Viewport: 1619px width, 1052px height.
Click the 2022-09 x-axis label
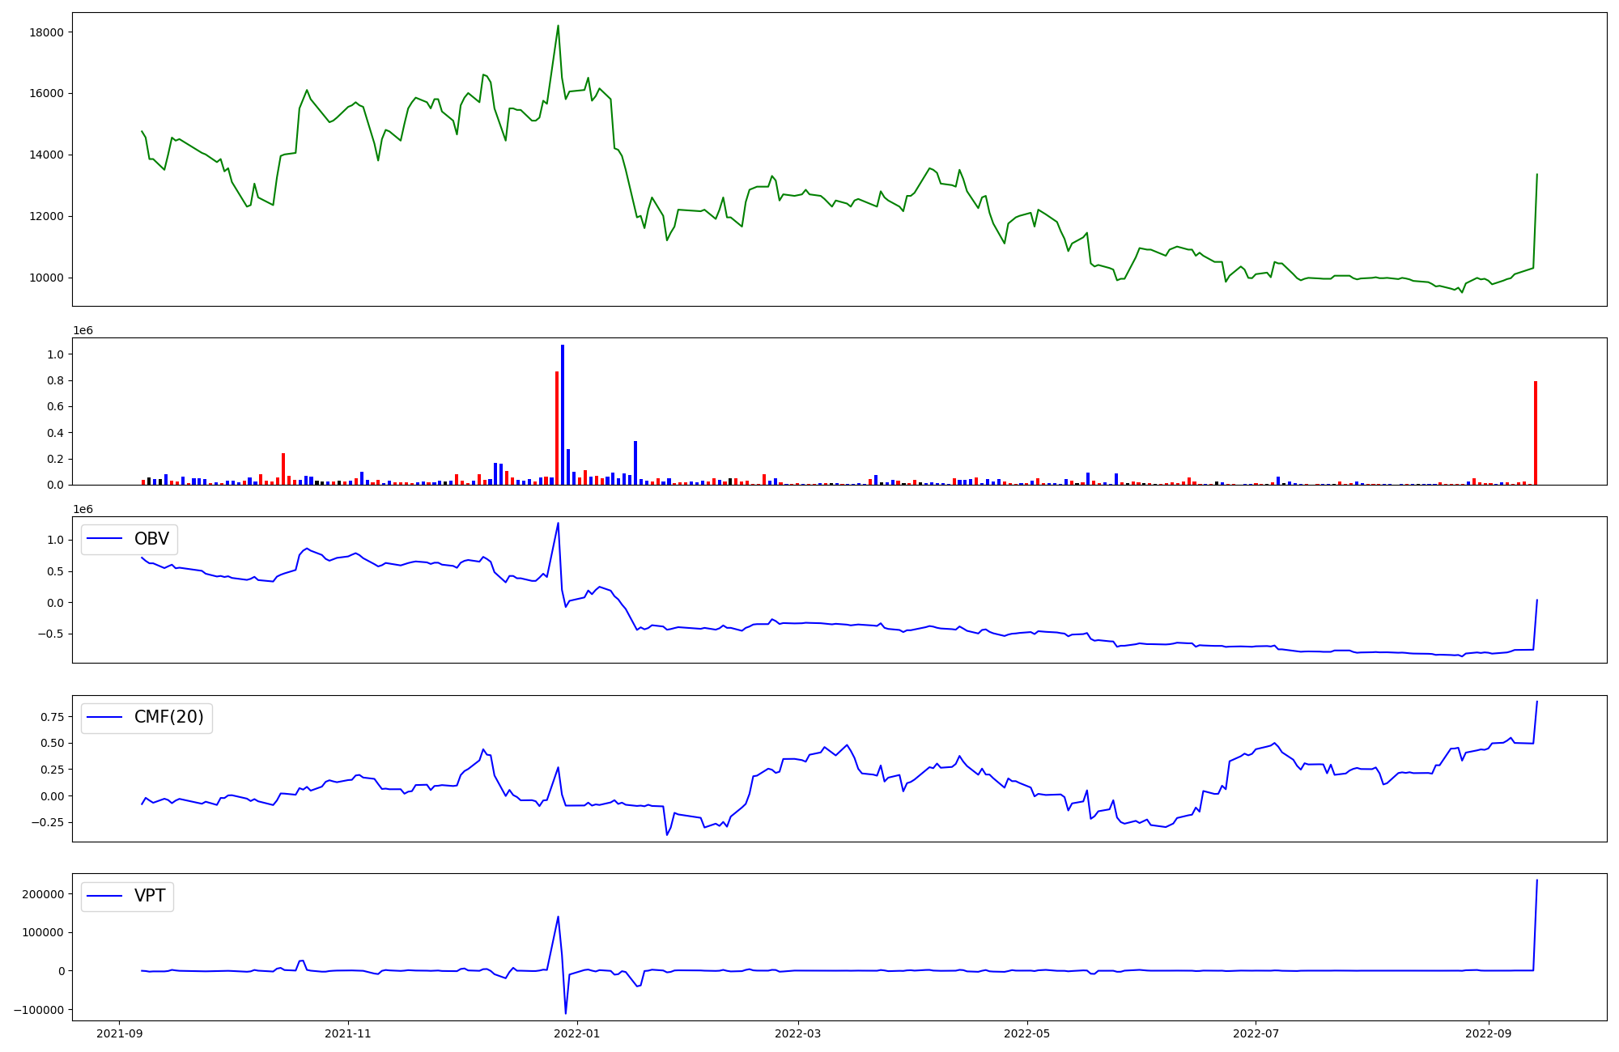1489,1033
